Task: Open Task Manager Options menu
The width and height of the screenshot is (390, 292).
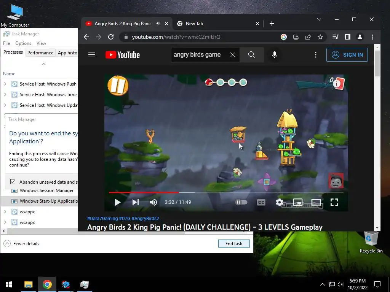Action: coord(23,43)
